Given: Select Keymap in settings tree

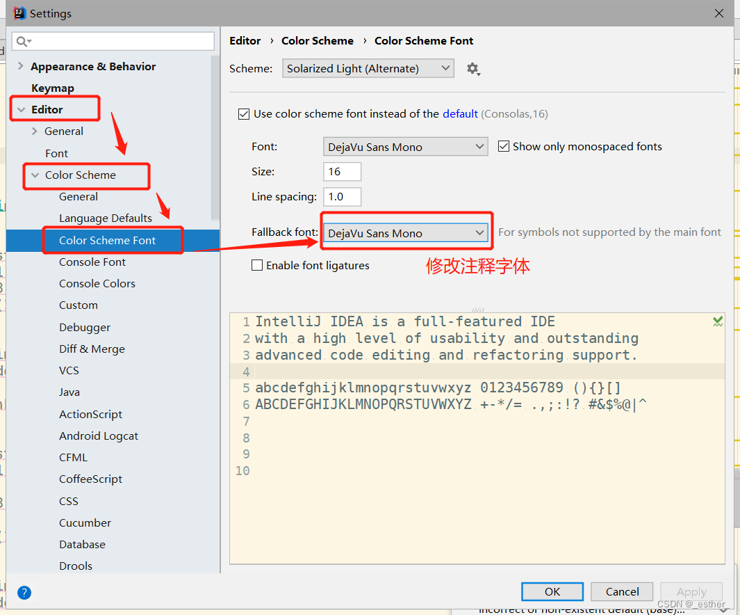Looking at the screenshot, I should tap(53, 88).
